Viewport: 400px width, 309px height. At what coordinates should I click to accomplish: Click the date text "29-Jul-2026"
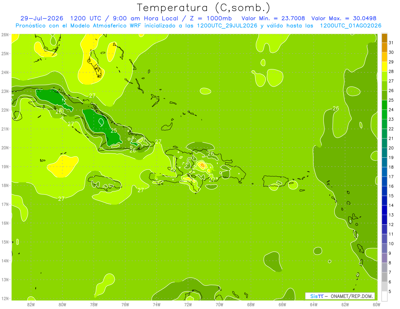pyautogui.click(x=42, y=18)
